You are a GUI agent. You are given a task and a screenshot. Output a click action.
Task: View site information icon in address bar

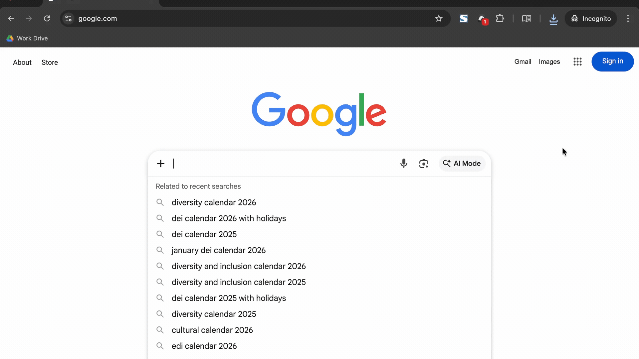pyautogui.click(x=69, y=19)
